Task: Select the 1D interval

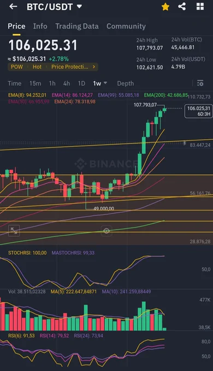Action: coord(81,83)
